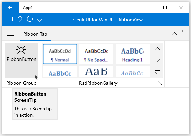Select the blue bold AaBbCc style thumbnail
191x136 pixels.
[60, 72]
